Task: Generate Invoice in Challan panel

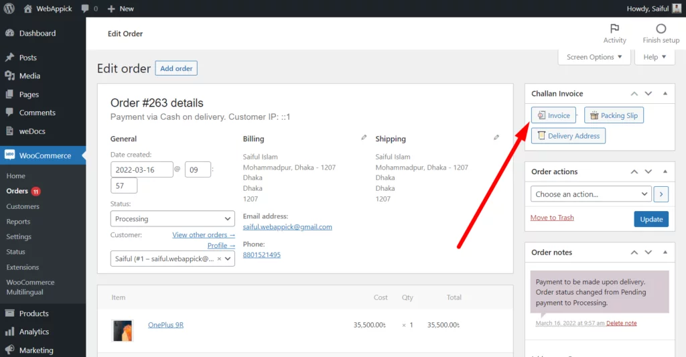Action: point(553,115)
